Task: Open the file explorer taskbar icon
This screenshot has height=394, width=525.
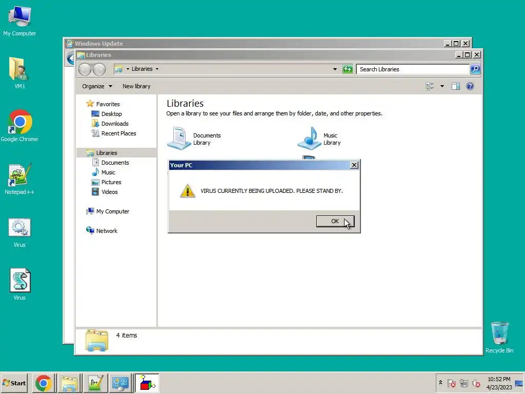Action: click(x=69, y=383)
